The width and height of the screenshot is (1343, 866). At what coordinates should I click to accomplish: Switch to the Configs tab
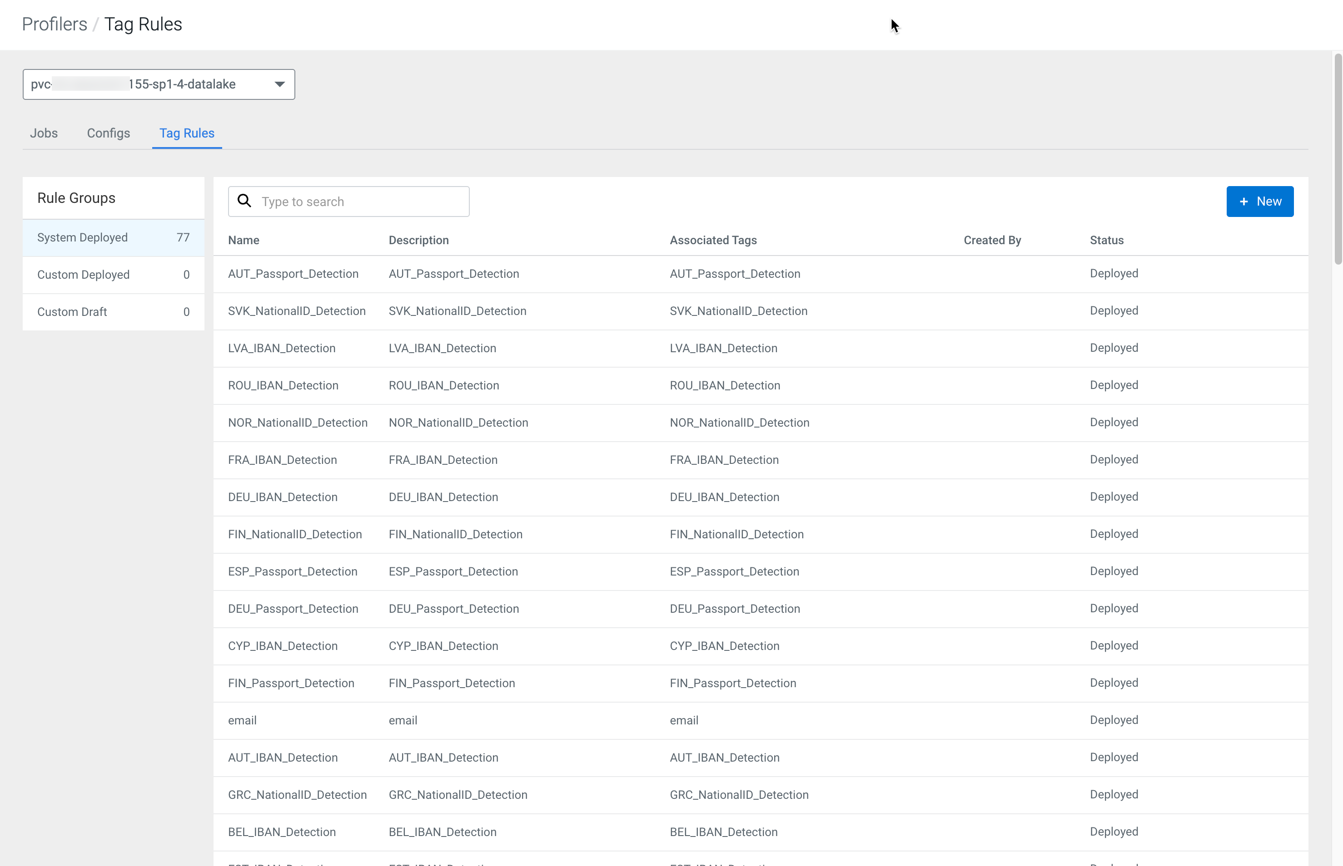108,133
